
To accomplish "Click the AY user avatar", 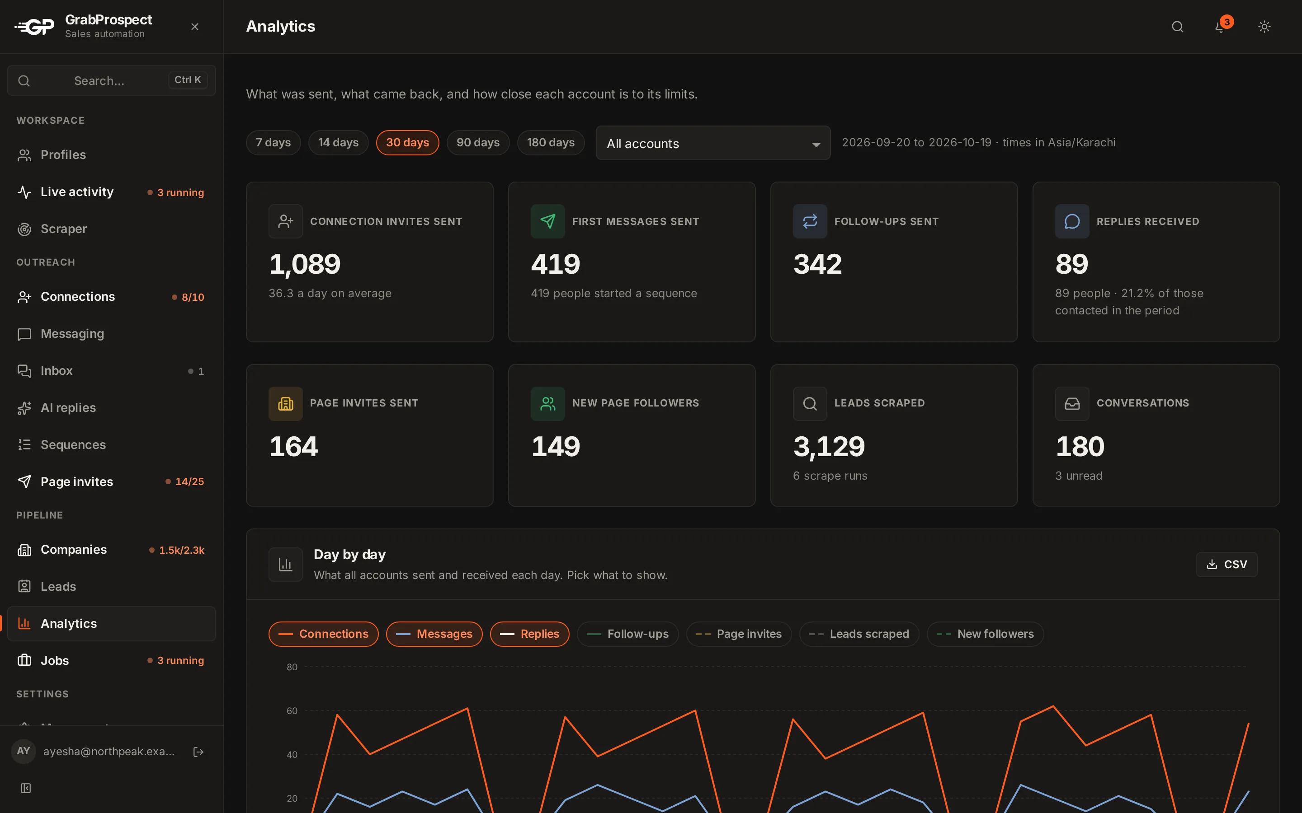I will tap(23, 751).
